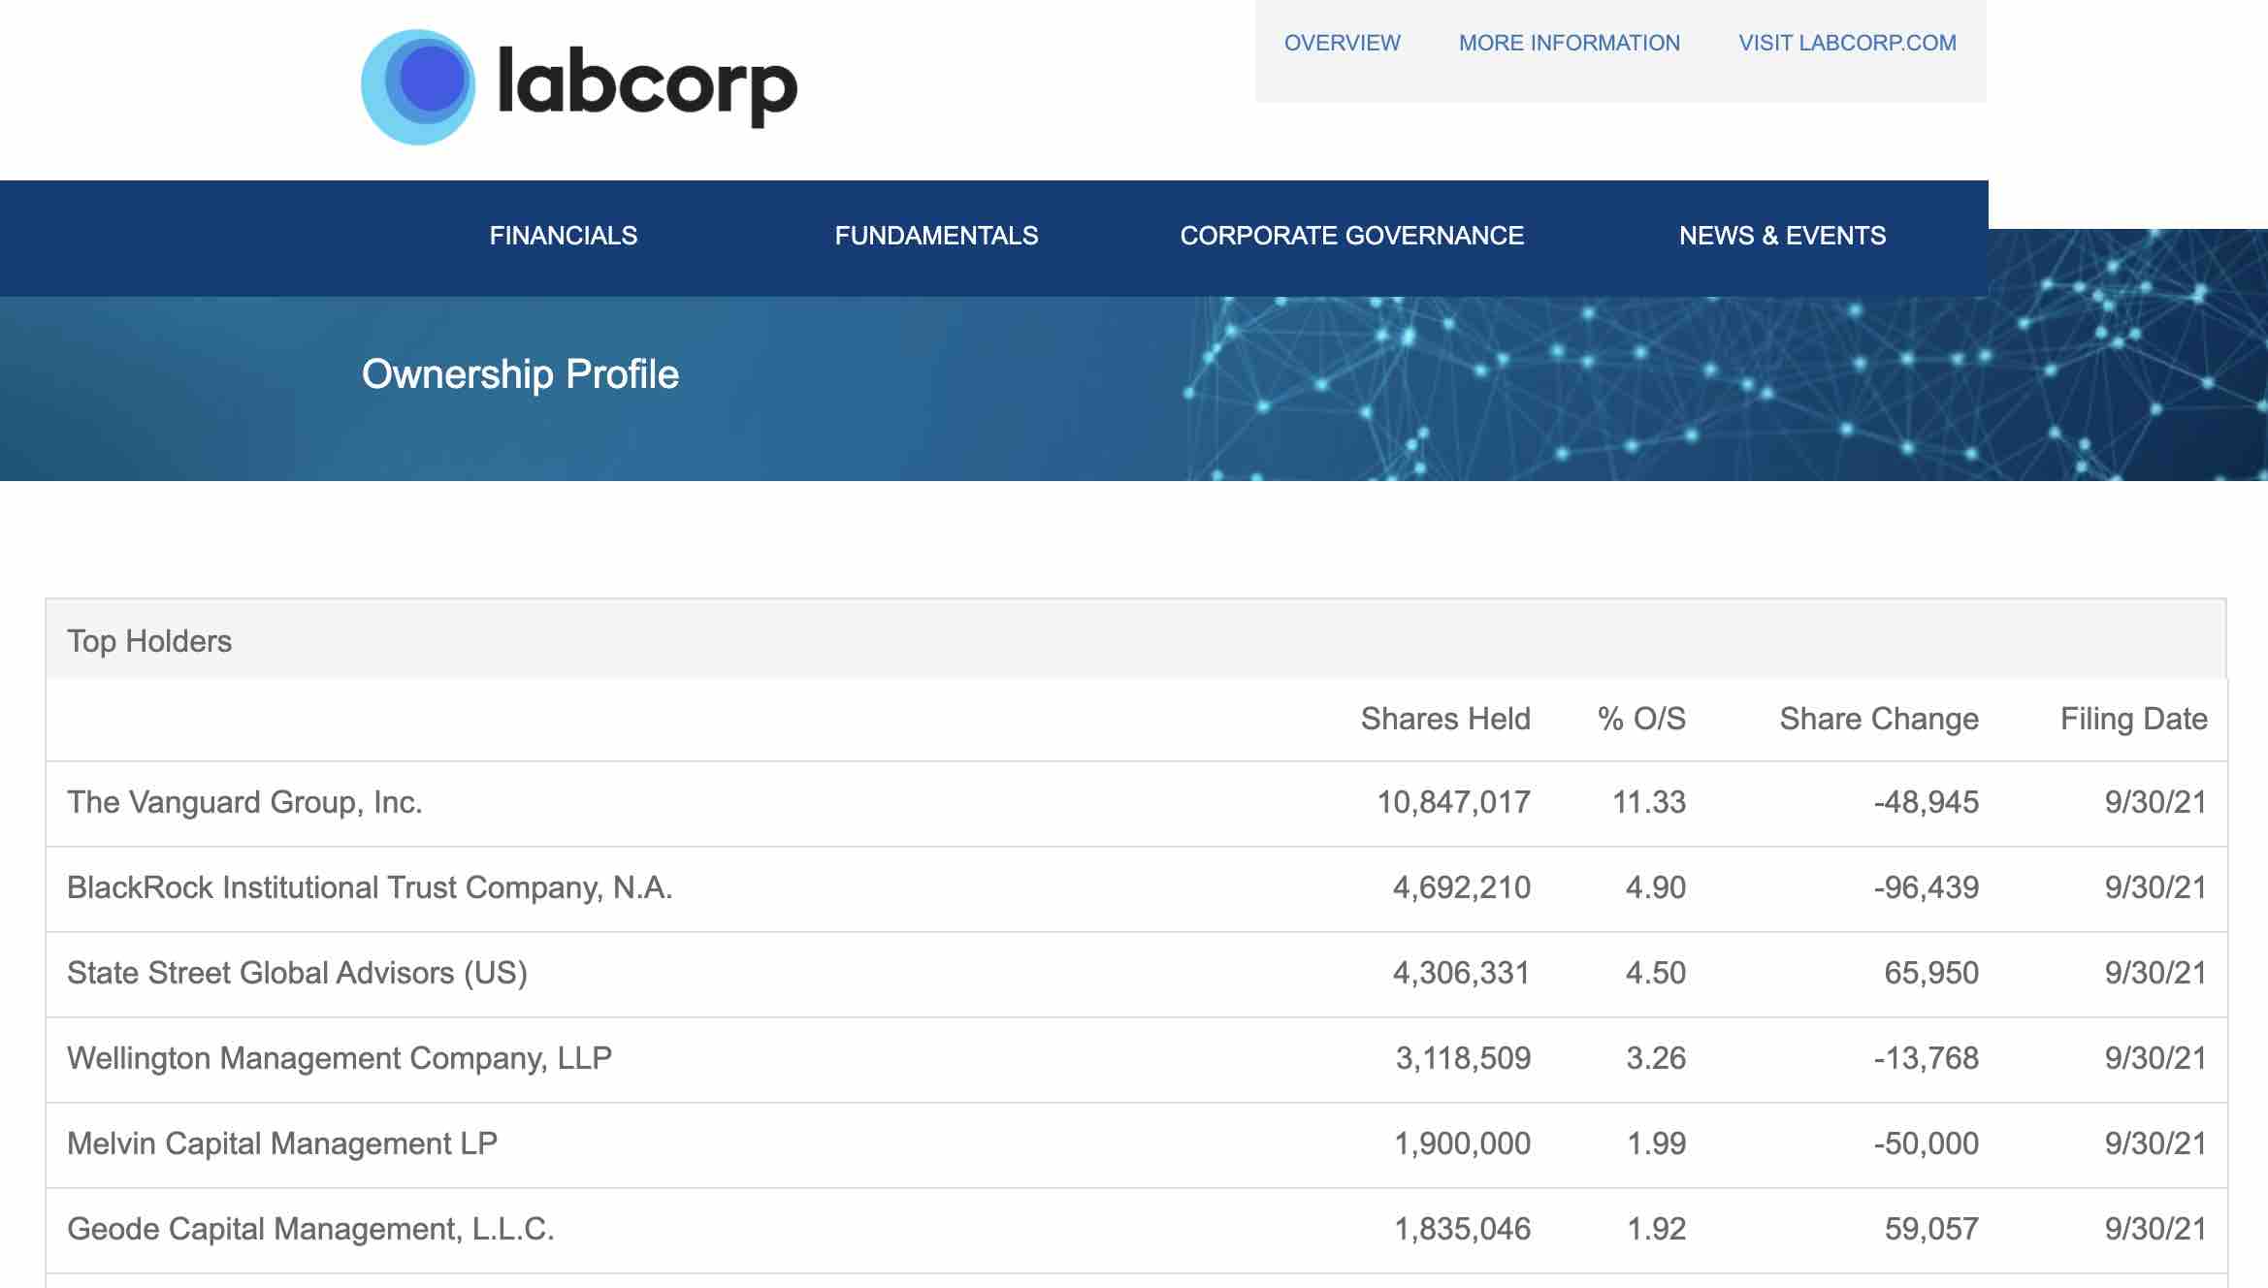This screenshot has width=2268, height=1288.
Task: Click BlackRock filing date 9/30/21
Action: 2155,887
